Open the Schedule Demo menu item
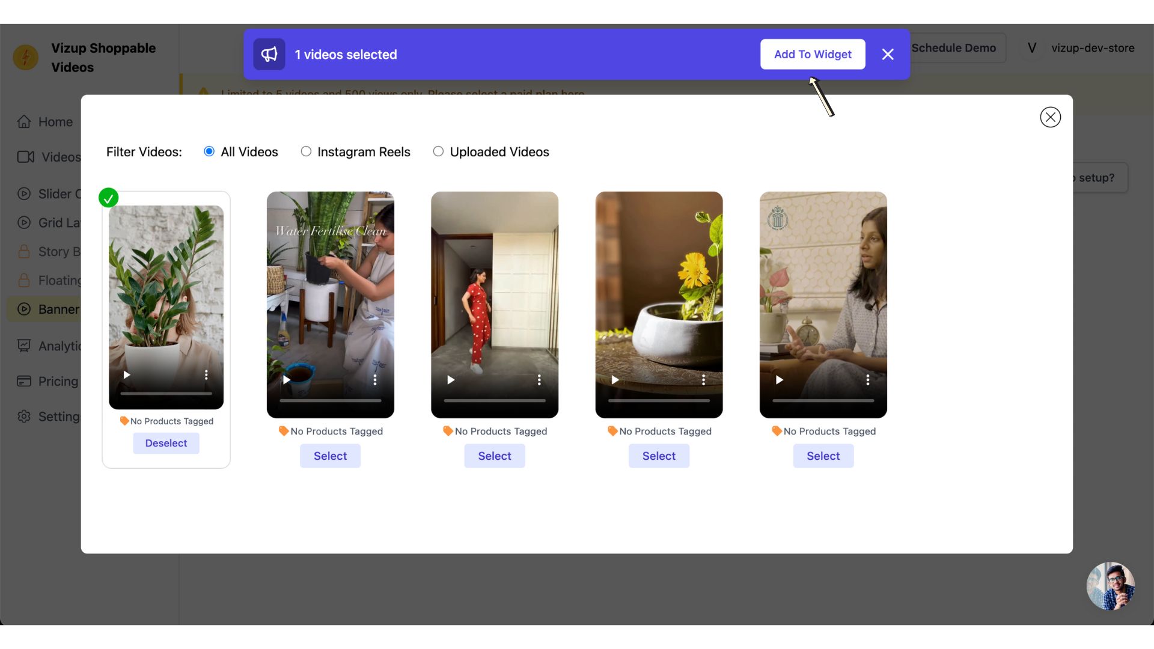Screen dimensions: 1154x649 tap(953, 47)
